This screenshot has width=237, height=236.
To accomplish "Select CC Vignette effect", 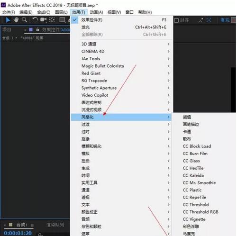I will 194,219.
